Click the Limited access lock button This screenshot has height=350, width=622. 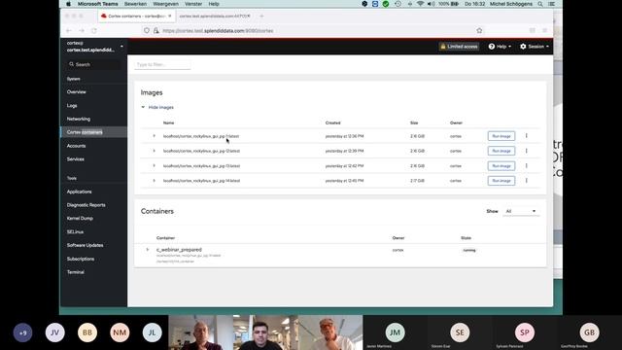tap(459, 47)
